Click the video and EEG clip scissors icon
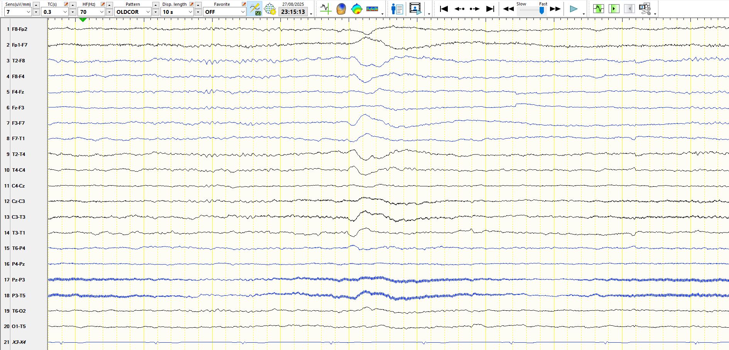729x350 pixels. pyautogui.click(x=645, y=8)
